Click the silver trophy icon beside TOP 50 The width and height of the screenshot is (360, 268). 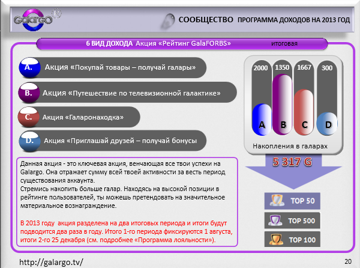[277, 201]
